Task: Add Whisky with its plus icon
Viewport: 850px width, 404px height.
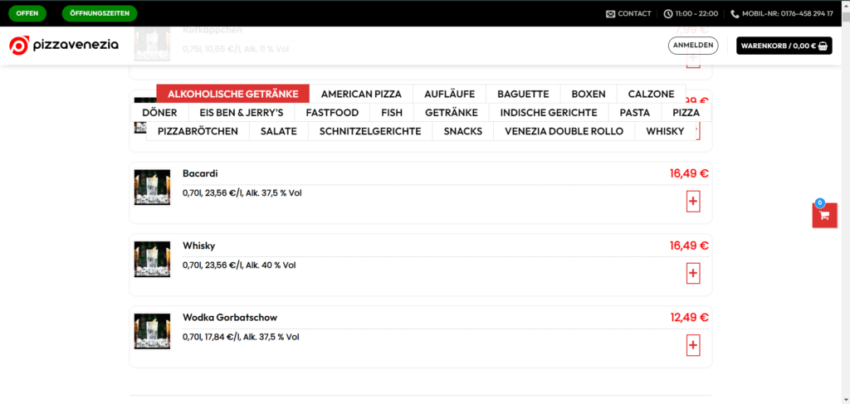Action: 693,274
